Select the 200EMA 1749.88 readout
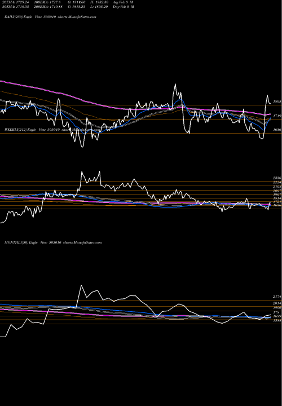The image size is (282, 406). tap(48, 7)
